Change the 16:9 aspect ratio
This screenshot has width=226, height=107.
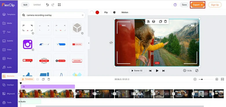[25, 5]
